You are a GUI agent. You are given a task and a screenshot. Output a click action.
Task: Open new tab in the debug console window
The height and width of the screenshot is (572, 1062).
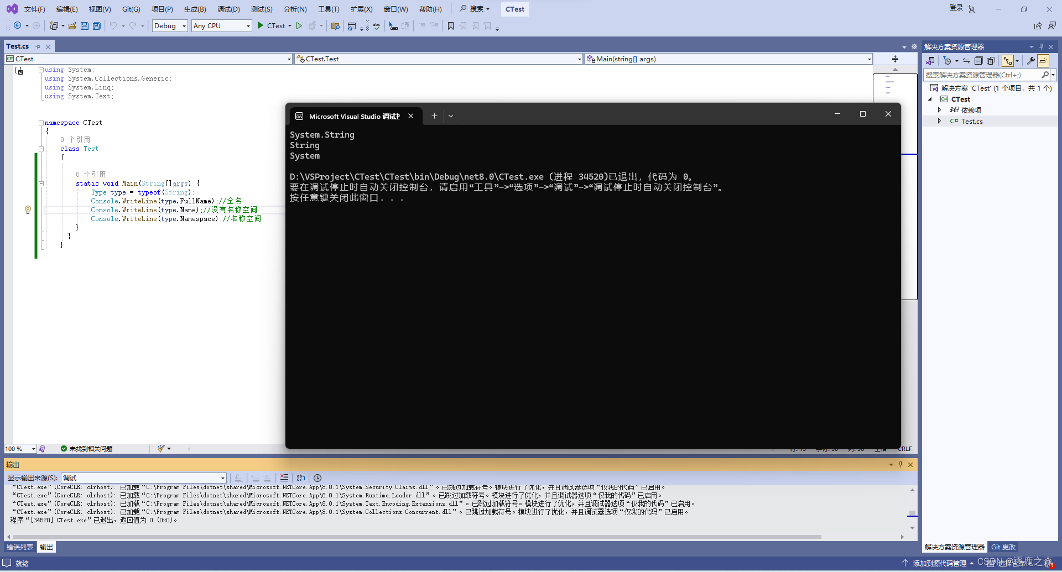pos(434,116)
